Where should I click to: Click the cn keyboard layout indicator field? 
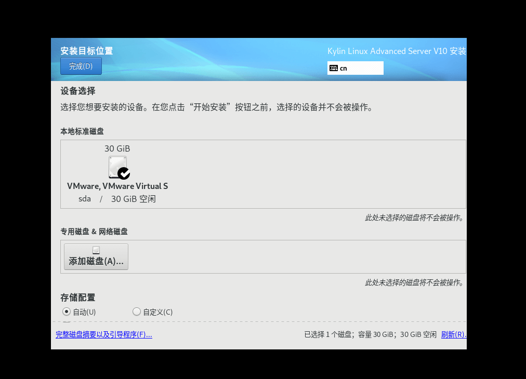(x=356, y=68)
